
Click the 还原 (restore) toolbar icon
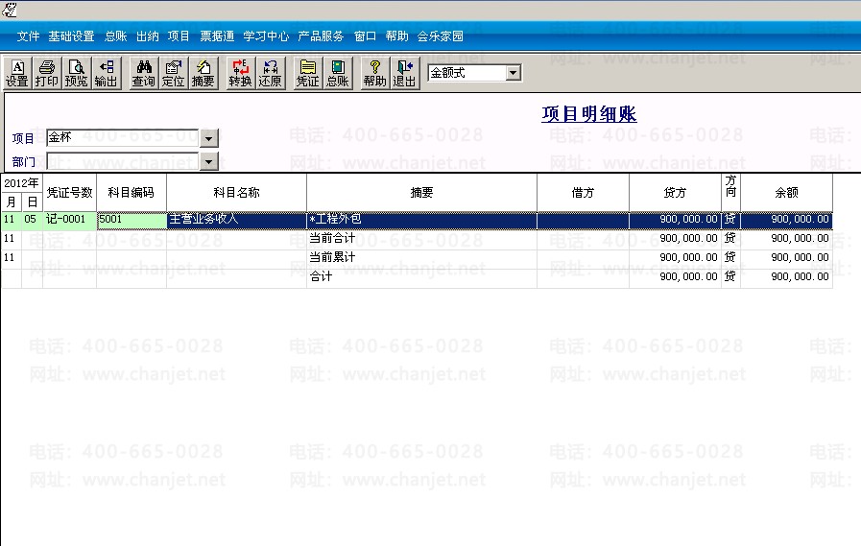[270, 73]
